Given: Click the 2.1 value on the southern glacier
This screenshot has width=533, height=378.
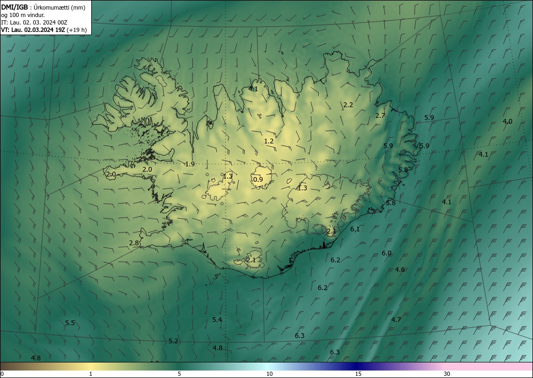Looking at the screenshot, I should point(251,260).
